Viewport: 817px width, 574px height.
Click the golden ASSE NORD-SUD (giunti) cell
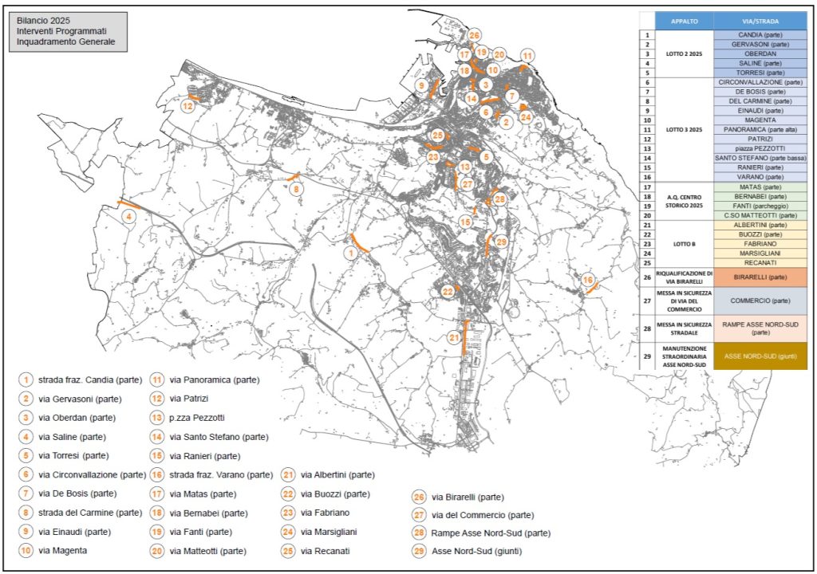pyautogui.click(x=760, y=356)
